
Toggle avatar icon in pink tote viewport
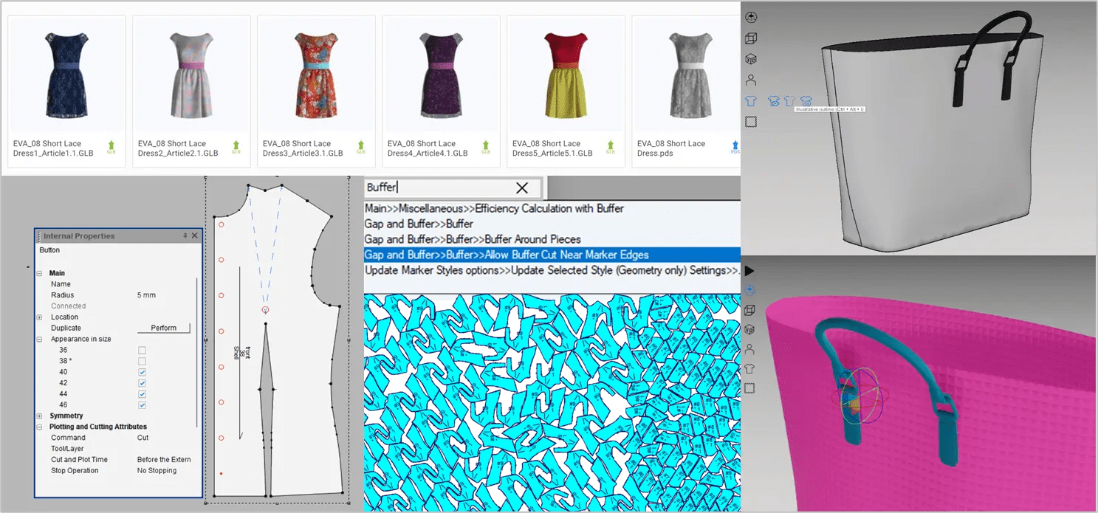[750, 348]
